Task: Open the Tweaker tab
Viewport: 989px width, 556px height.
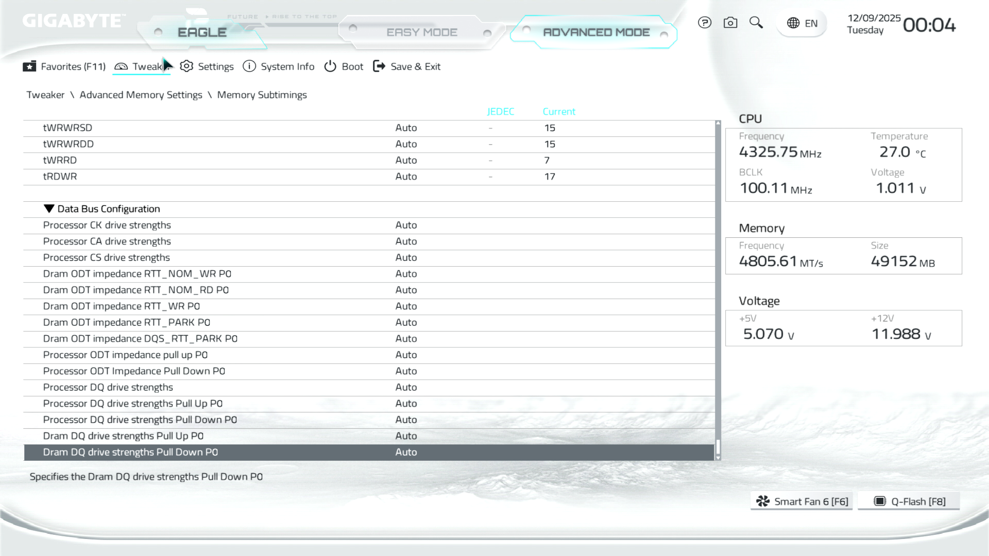Action: pos(141,66)
